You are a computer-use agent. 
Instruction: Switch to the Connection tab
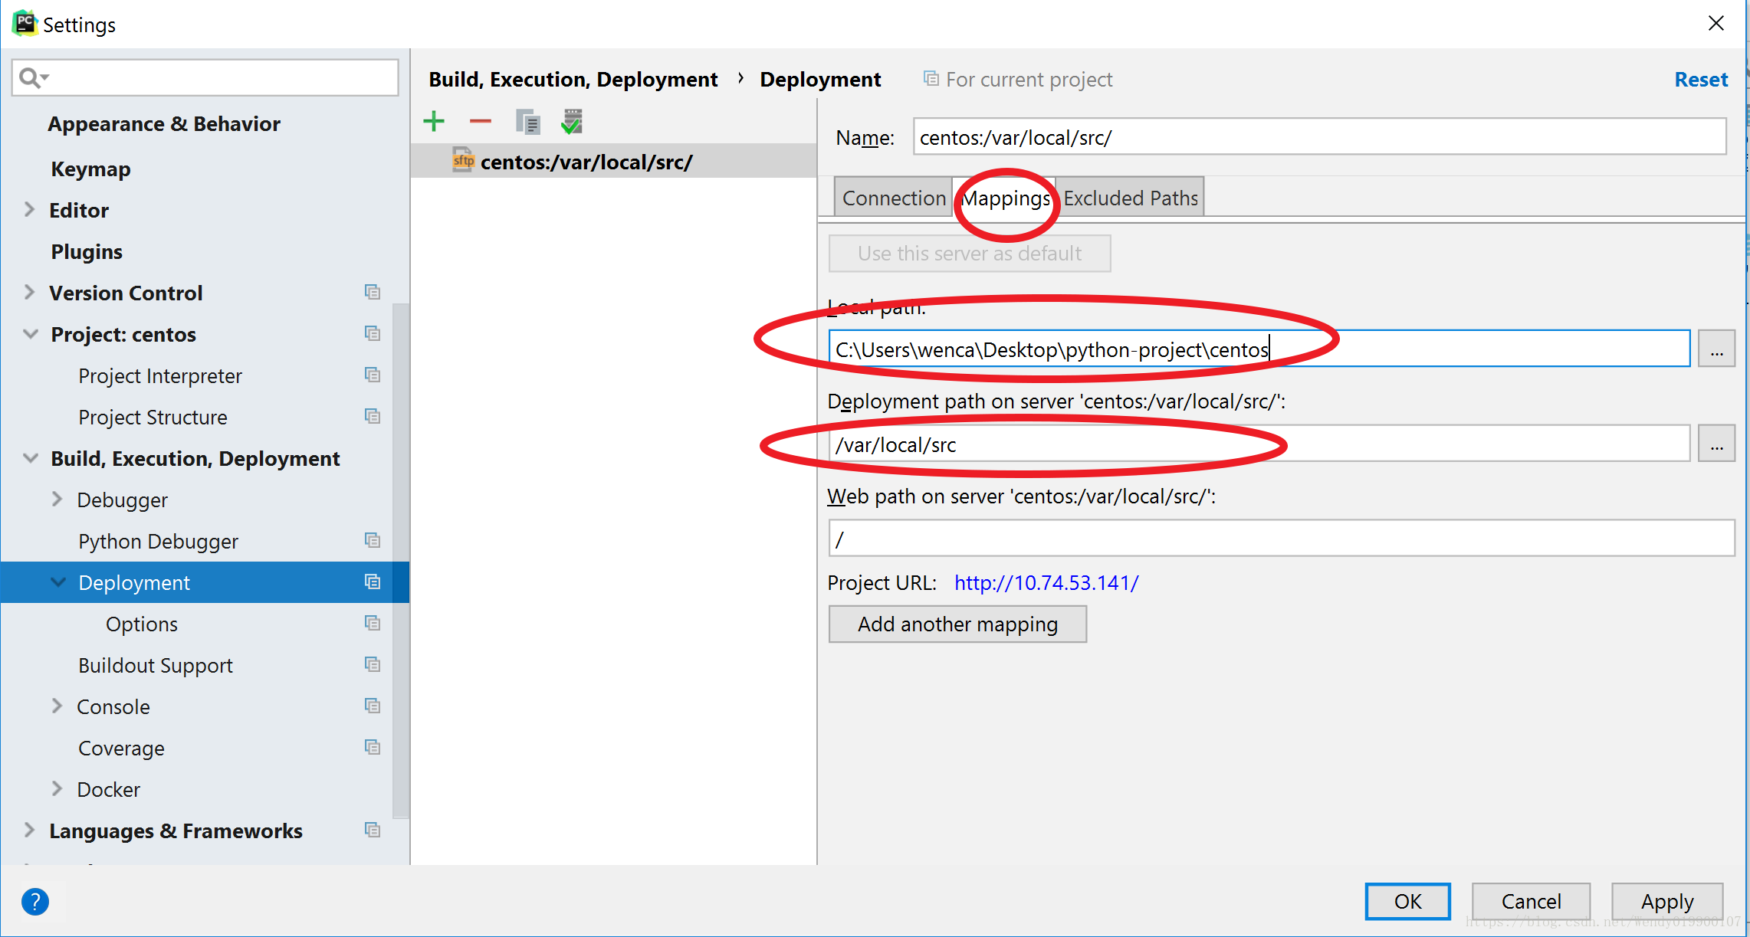[x=894, y=198]
